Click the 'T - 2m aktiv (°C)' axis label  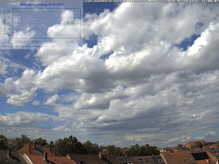click(x=5, y=23)
